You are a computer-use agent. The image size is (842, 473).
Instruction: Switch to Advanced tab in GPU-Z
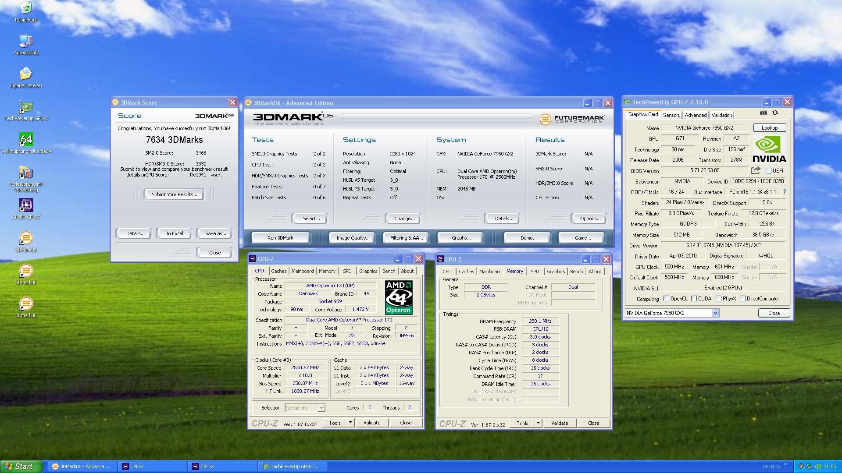point(696,115)
